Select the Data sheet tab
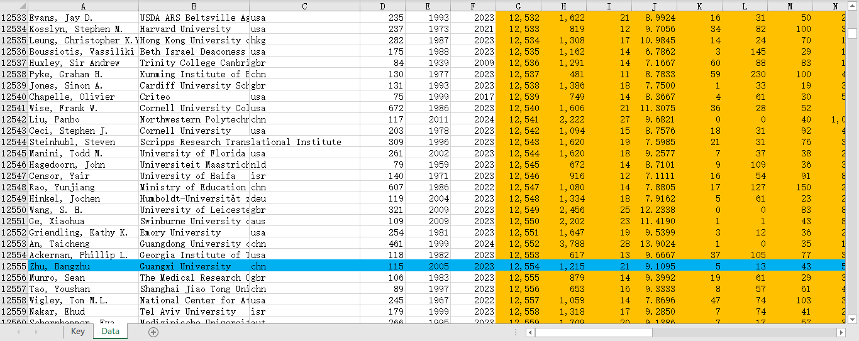859x341 pixels. [110, 332]
